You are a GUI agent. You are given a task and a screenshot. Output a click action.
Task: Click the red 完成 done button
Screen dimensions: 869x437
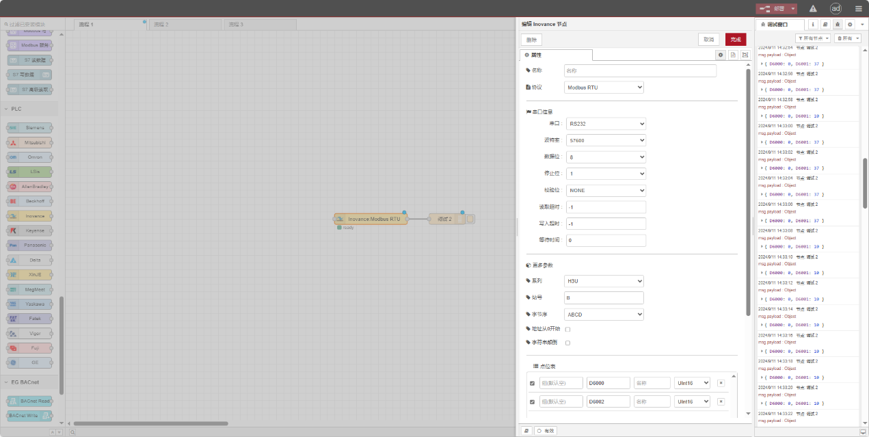pyautogui.click(x=736, y=40)
